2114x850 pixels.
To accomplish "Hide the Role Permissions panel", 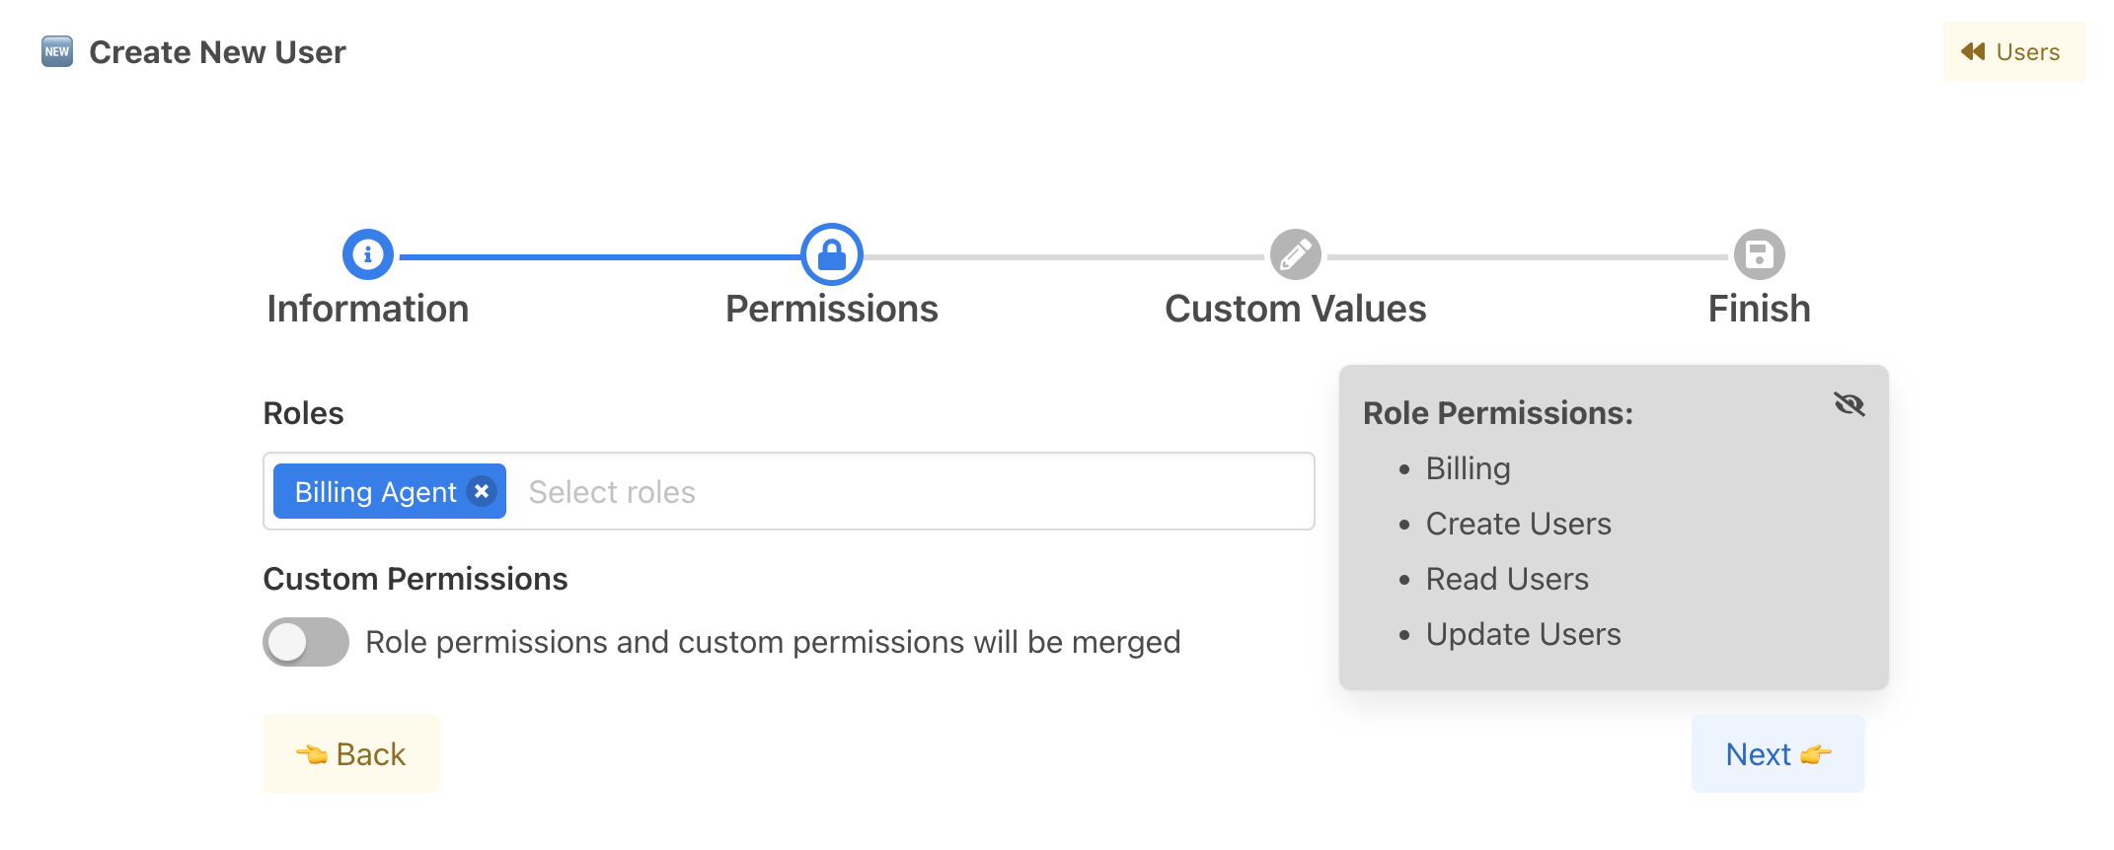I will click(x=1849, y=404).
